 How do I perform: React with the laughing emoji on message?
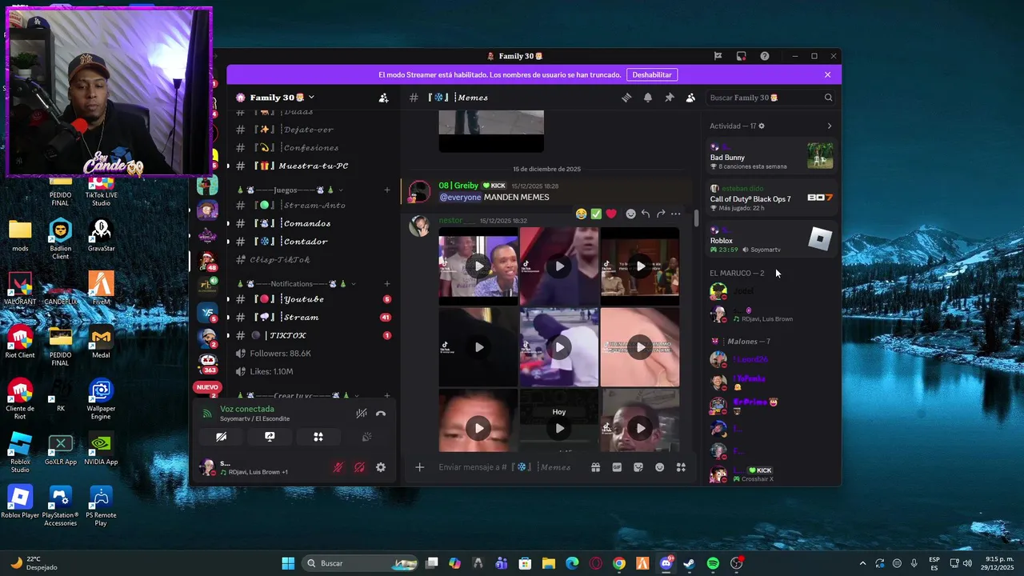pyautogui.click(x=581, y=214)
